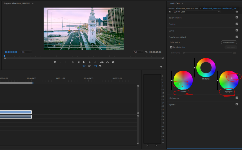Click the fx icon beside Lumetri Color

(x=170, y=12)
